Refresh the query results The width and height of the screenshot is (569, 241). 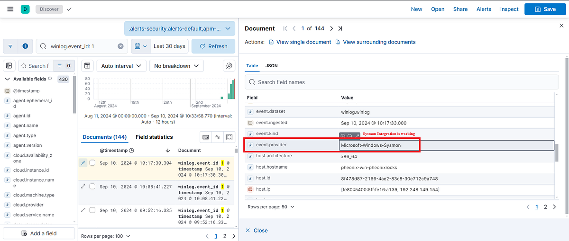point(213,46)
